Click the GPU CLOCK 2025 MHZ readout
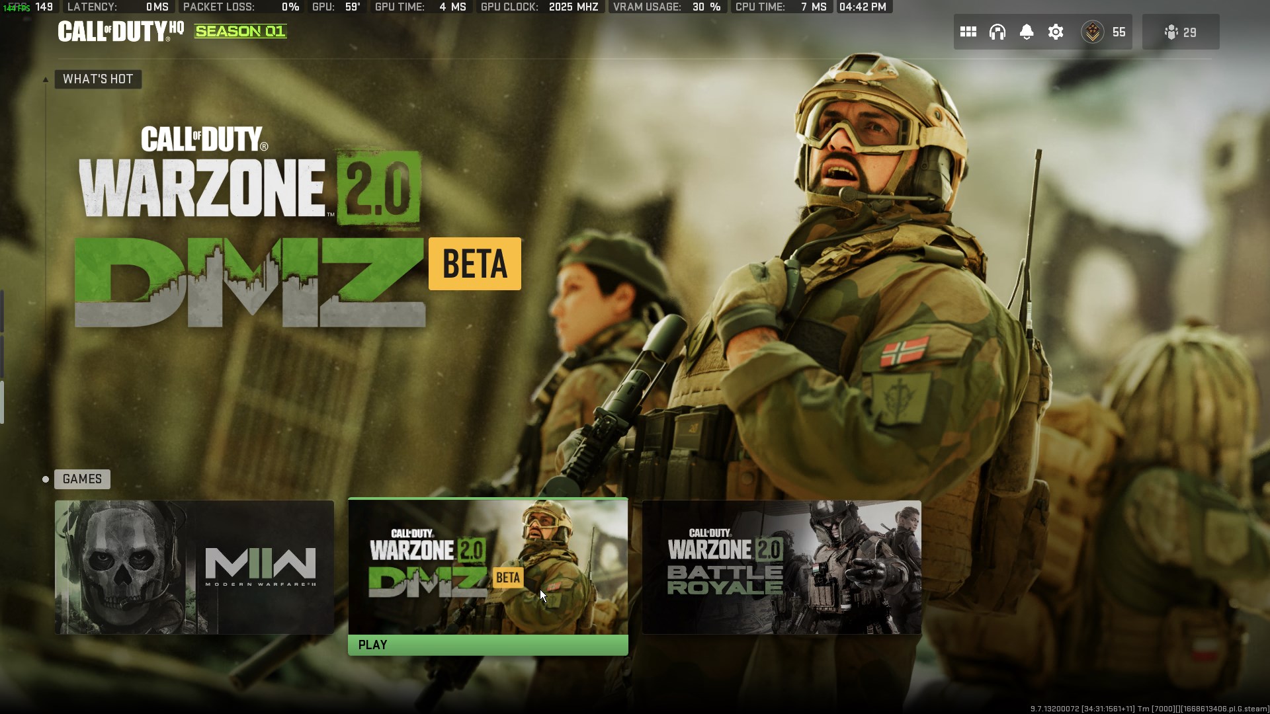This screenshot has width=1270, height=714. pos(540,7)
